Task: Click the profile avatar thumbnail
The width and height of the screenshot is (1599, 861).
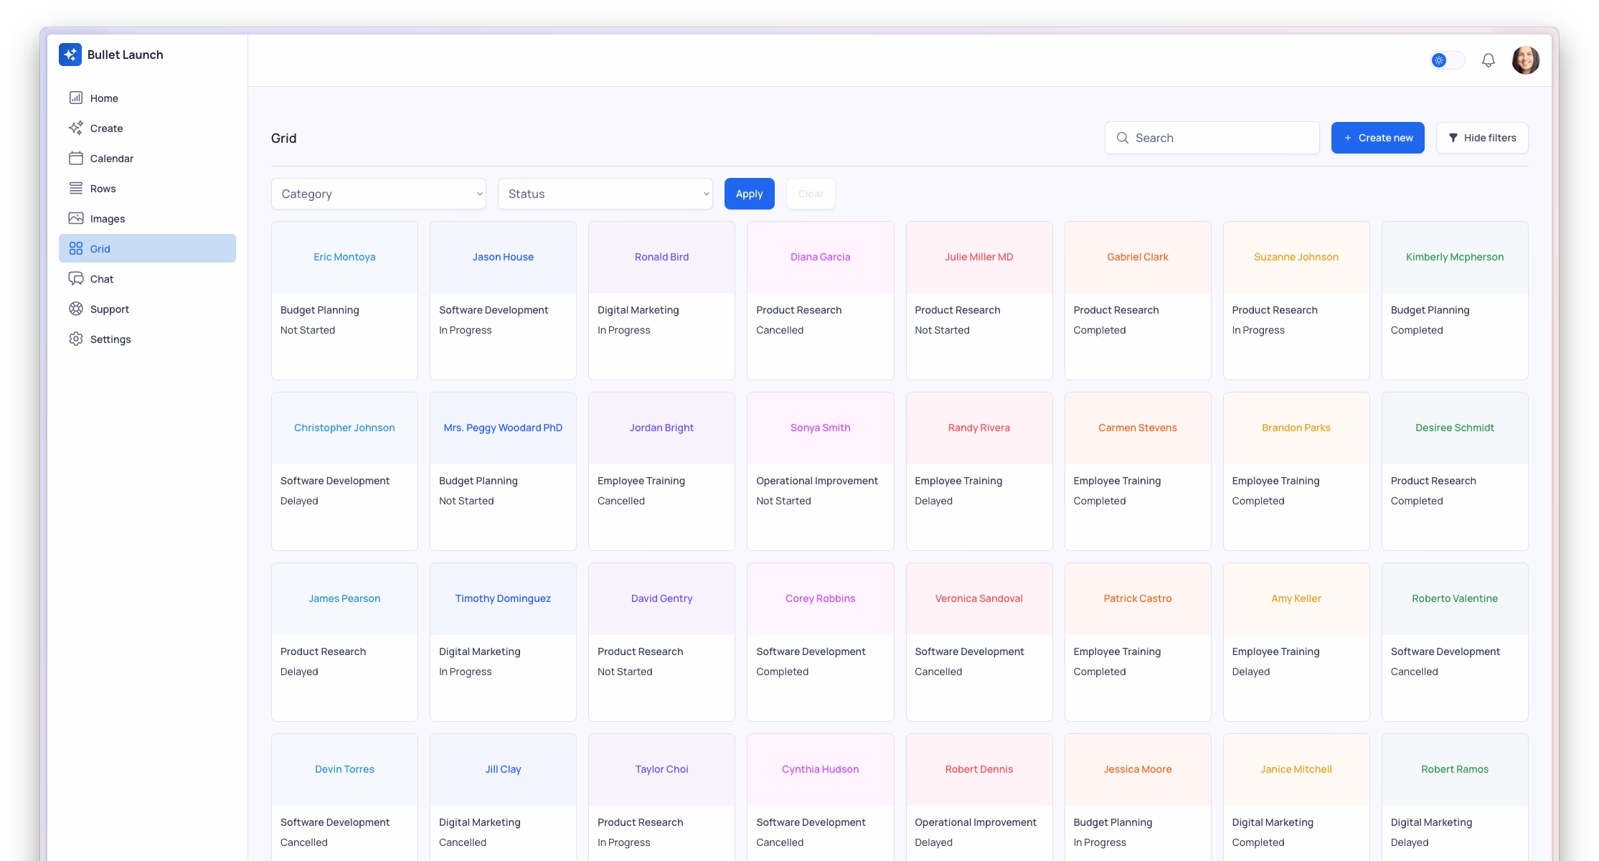Action: (1526, 60)
